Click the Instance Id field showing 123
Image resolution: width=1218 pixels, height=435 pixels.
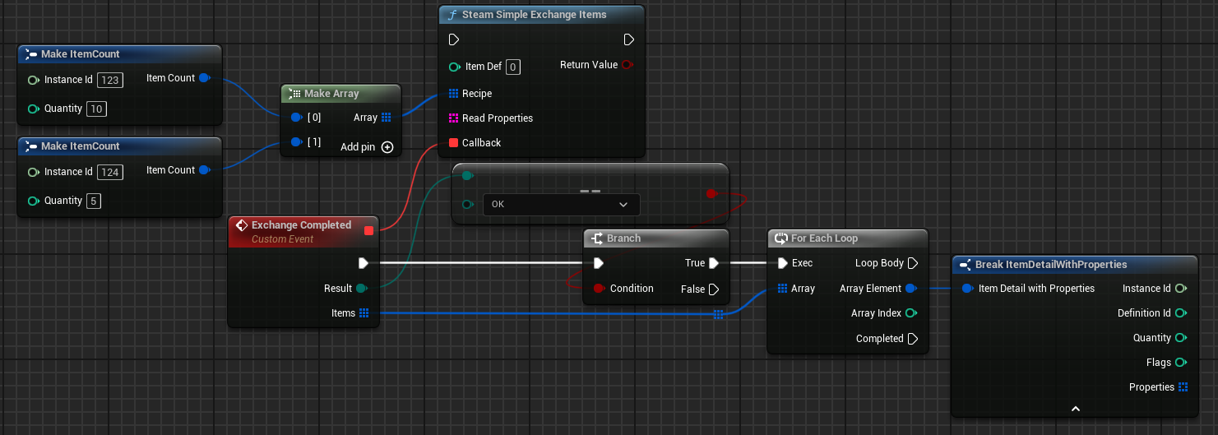click(x=109, y=80)
